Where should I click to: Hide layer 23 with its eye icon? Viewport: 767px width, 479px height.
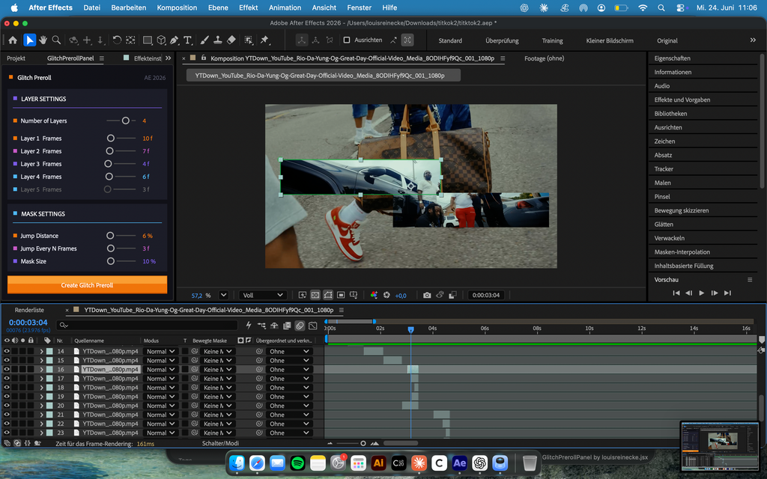[7, 433]
